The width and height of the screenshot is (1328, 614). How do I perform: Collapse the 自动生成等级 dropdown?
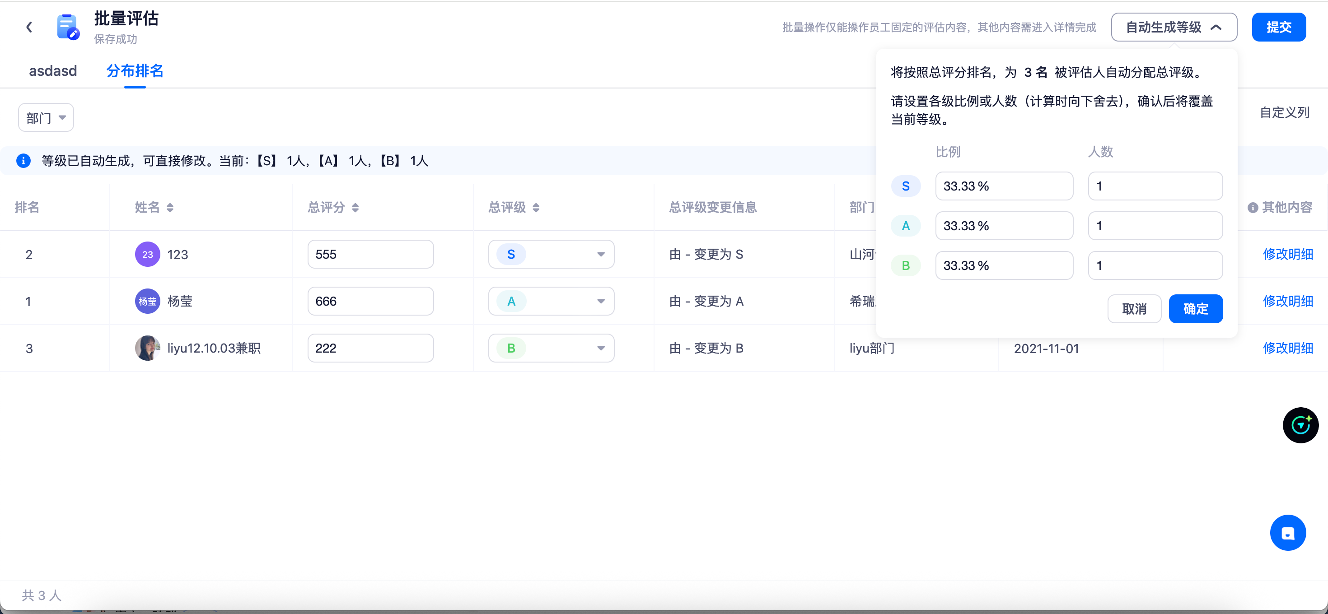click(1174, 27)
